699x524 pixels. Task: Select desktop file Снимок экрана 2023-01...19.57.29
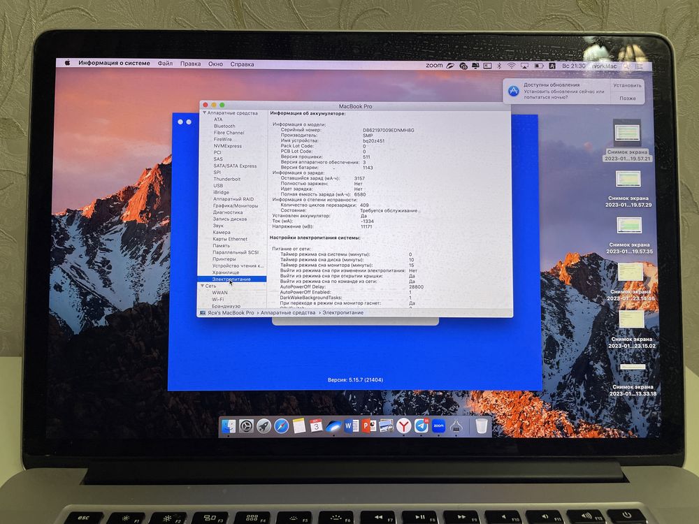pyautogui.click(x=628, y=189)
